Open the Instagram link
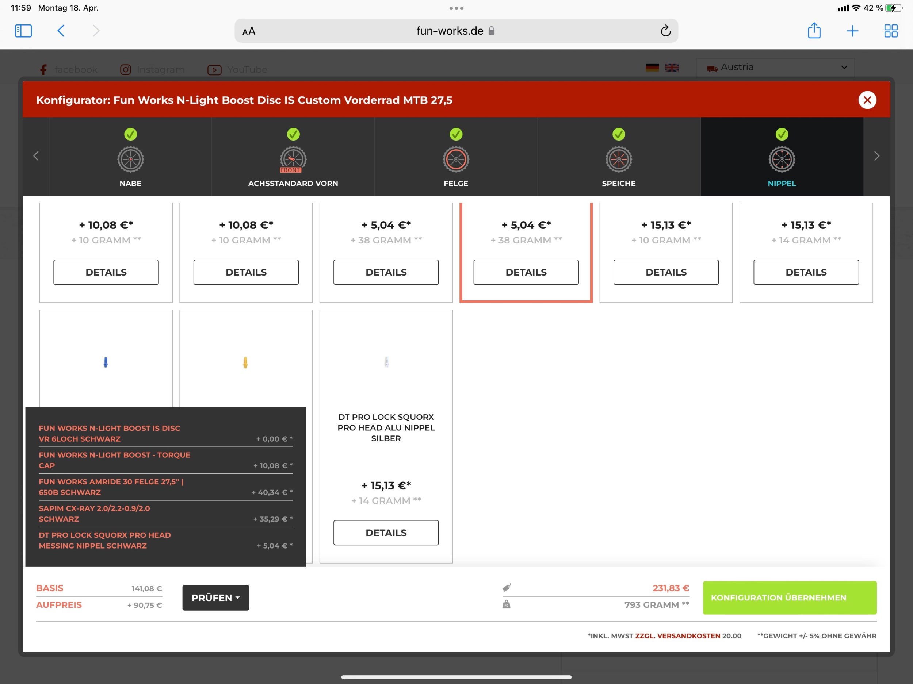Viewport: 913px width, 684px height. pos(152,69)
